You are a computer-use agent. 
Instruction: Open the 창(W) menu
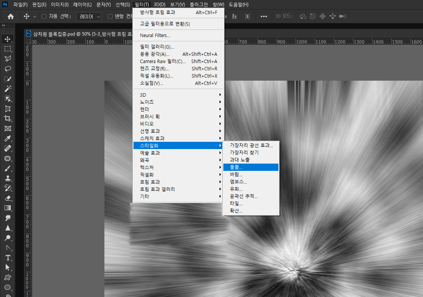(218, 5)
